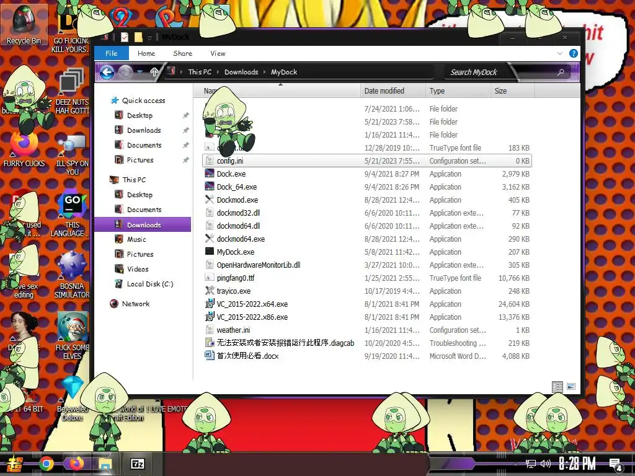635x476 pixels.
Task: Select the weather.ini file
Action: [367, 330]
